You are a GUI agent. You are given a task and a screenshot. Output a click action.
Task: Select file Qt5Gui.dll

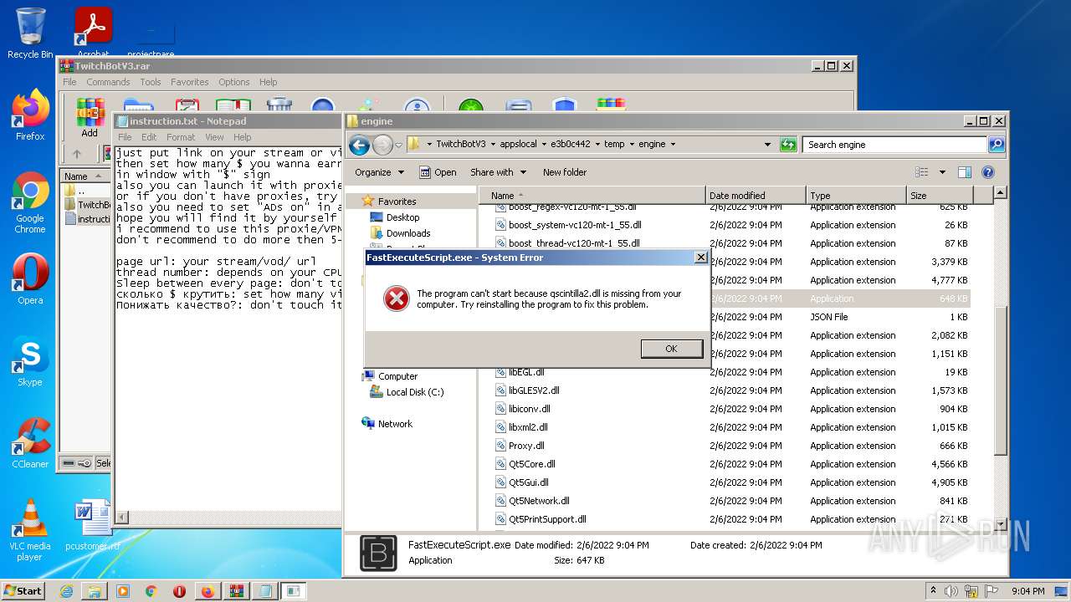(x=529, y=482)
